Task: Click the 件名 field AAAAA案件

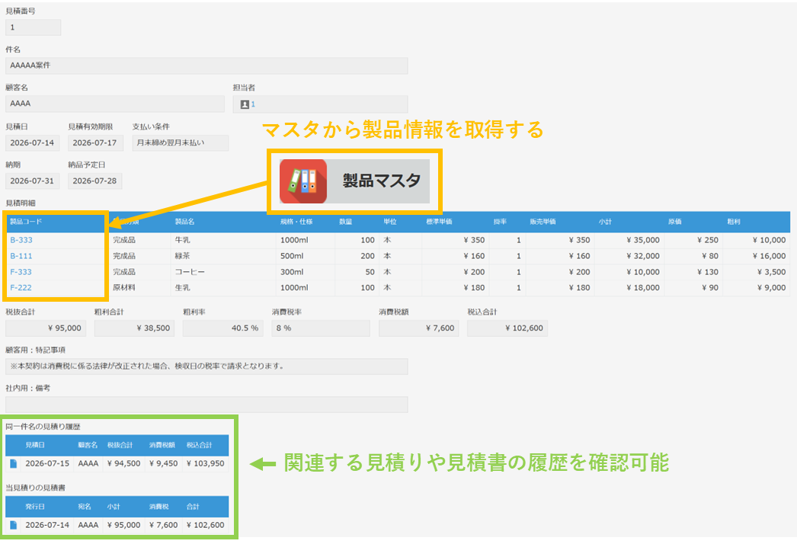Action: 206,66
